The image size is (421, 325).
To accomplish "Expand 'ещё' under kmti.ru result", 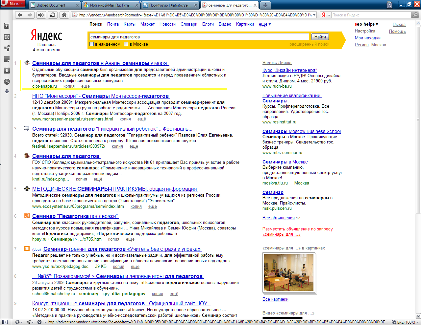I will [x=98, y=179].
